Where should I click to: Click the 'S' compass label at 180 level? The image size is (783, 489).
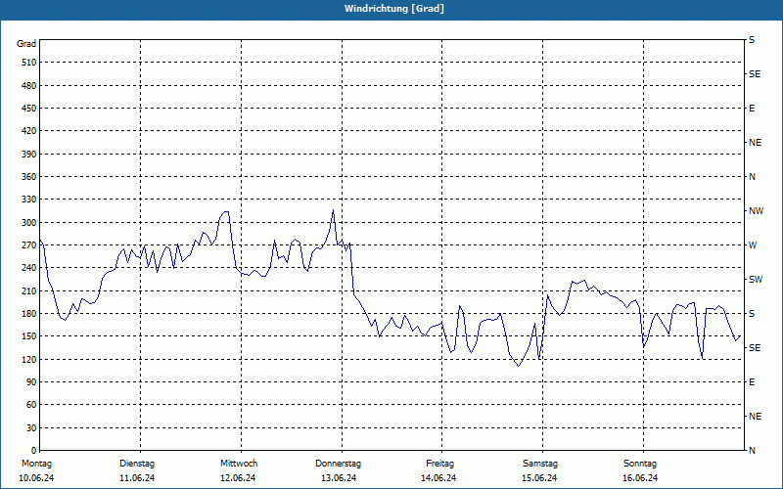coord(752,313)
